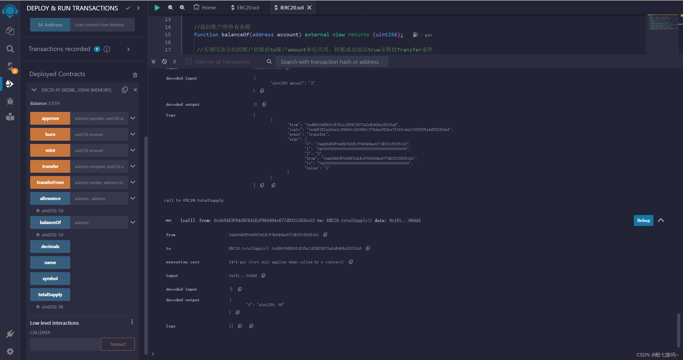
Task: Toggle the approve function expander arrow
Action: pyautogui.click(x=133, y=118)
